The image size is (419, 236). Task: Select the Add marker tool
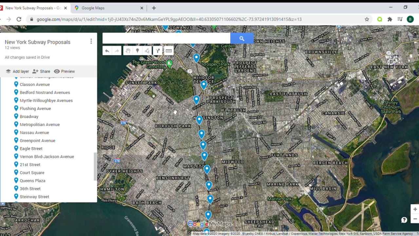[137, 51]
